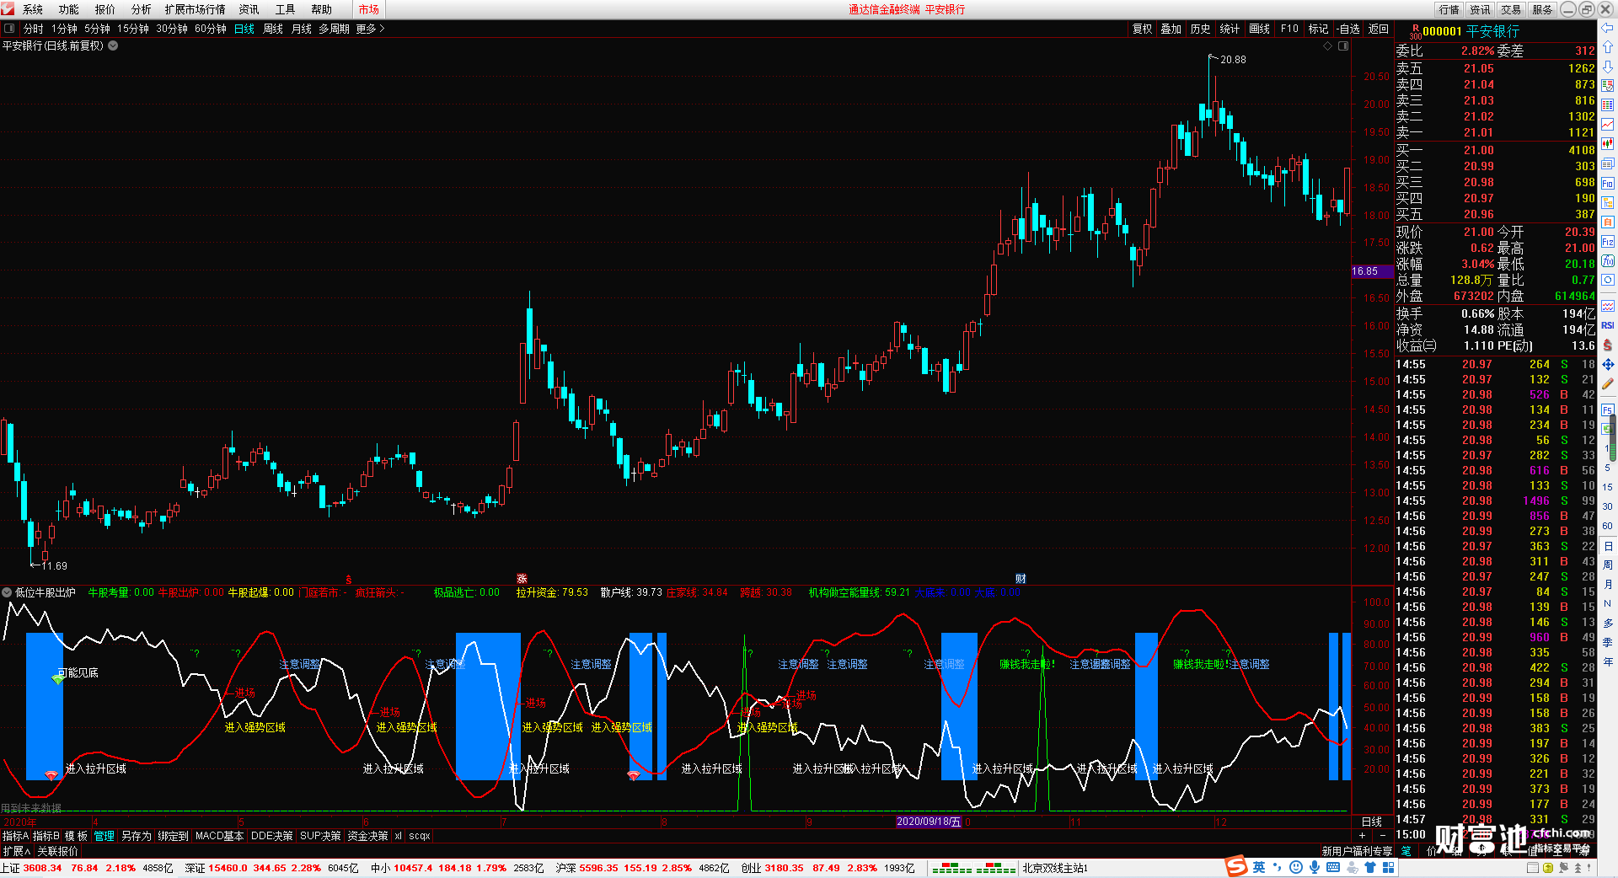
Task: Click the 上证 index value in status bar
Action: [42, 868]
